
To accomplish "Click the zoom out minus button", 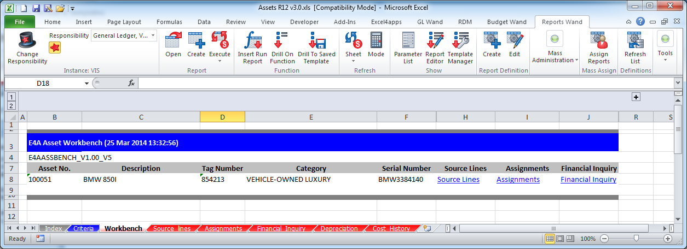I will [604, 239].
